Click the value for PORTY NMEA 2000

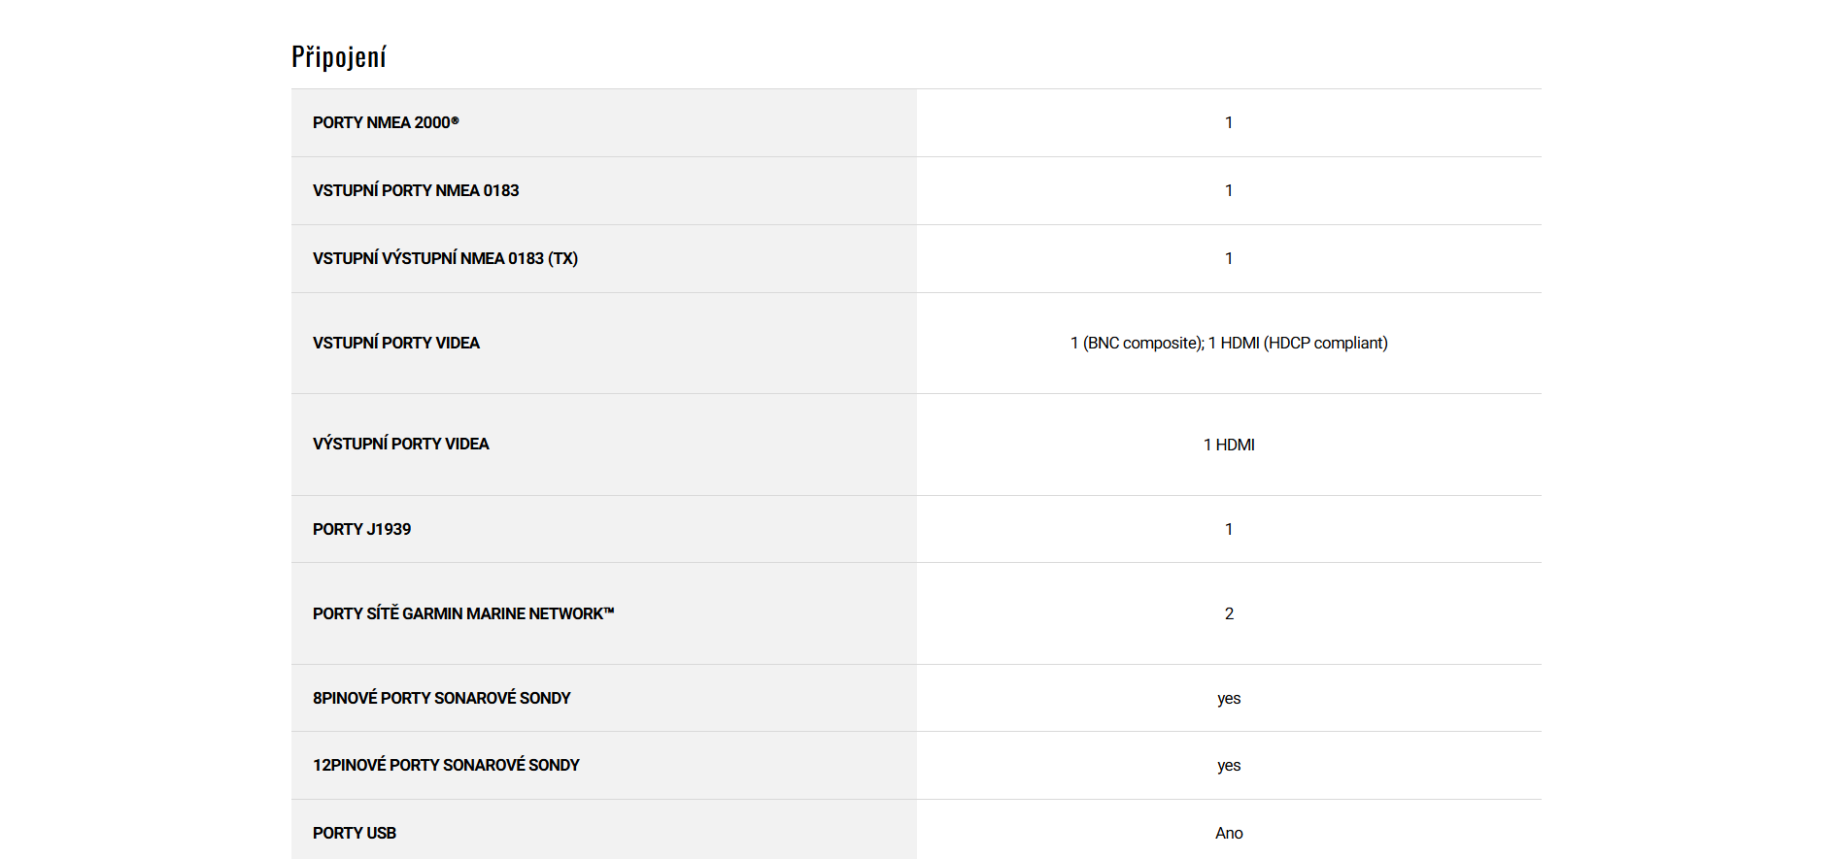click(1228, 123)
